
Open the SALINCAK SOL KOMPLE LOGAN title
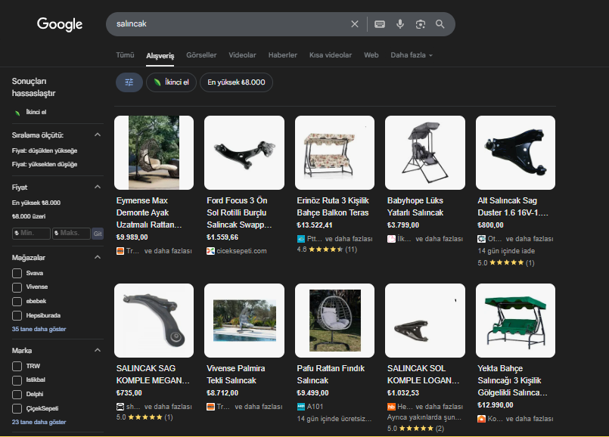[424, 374]
